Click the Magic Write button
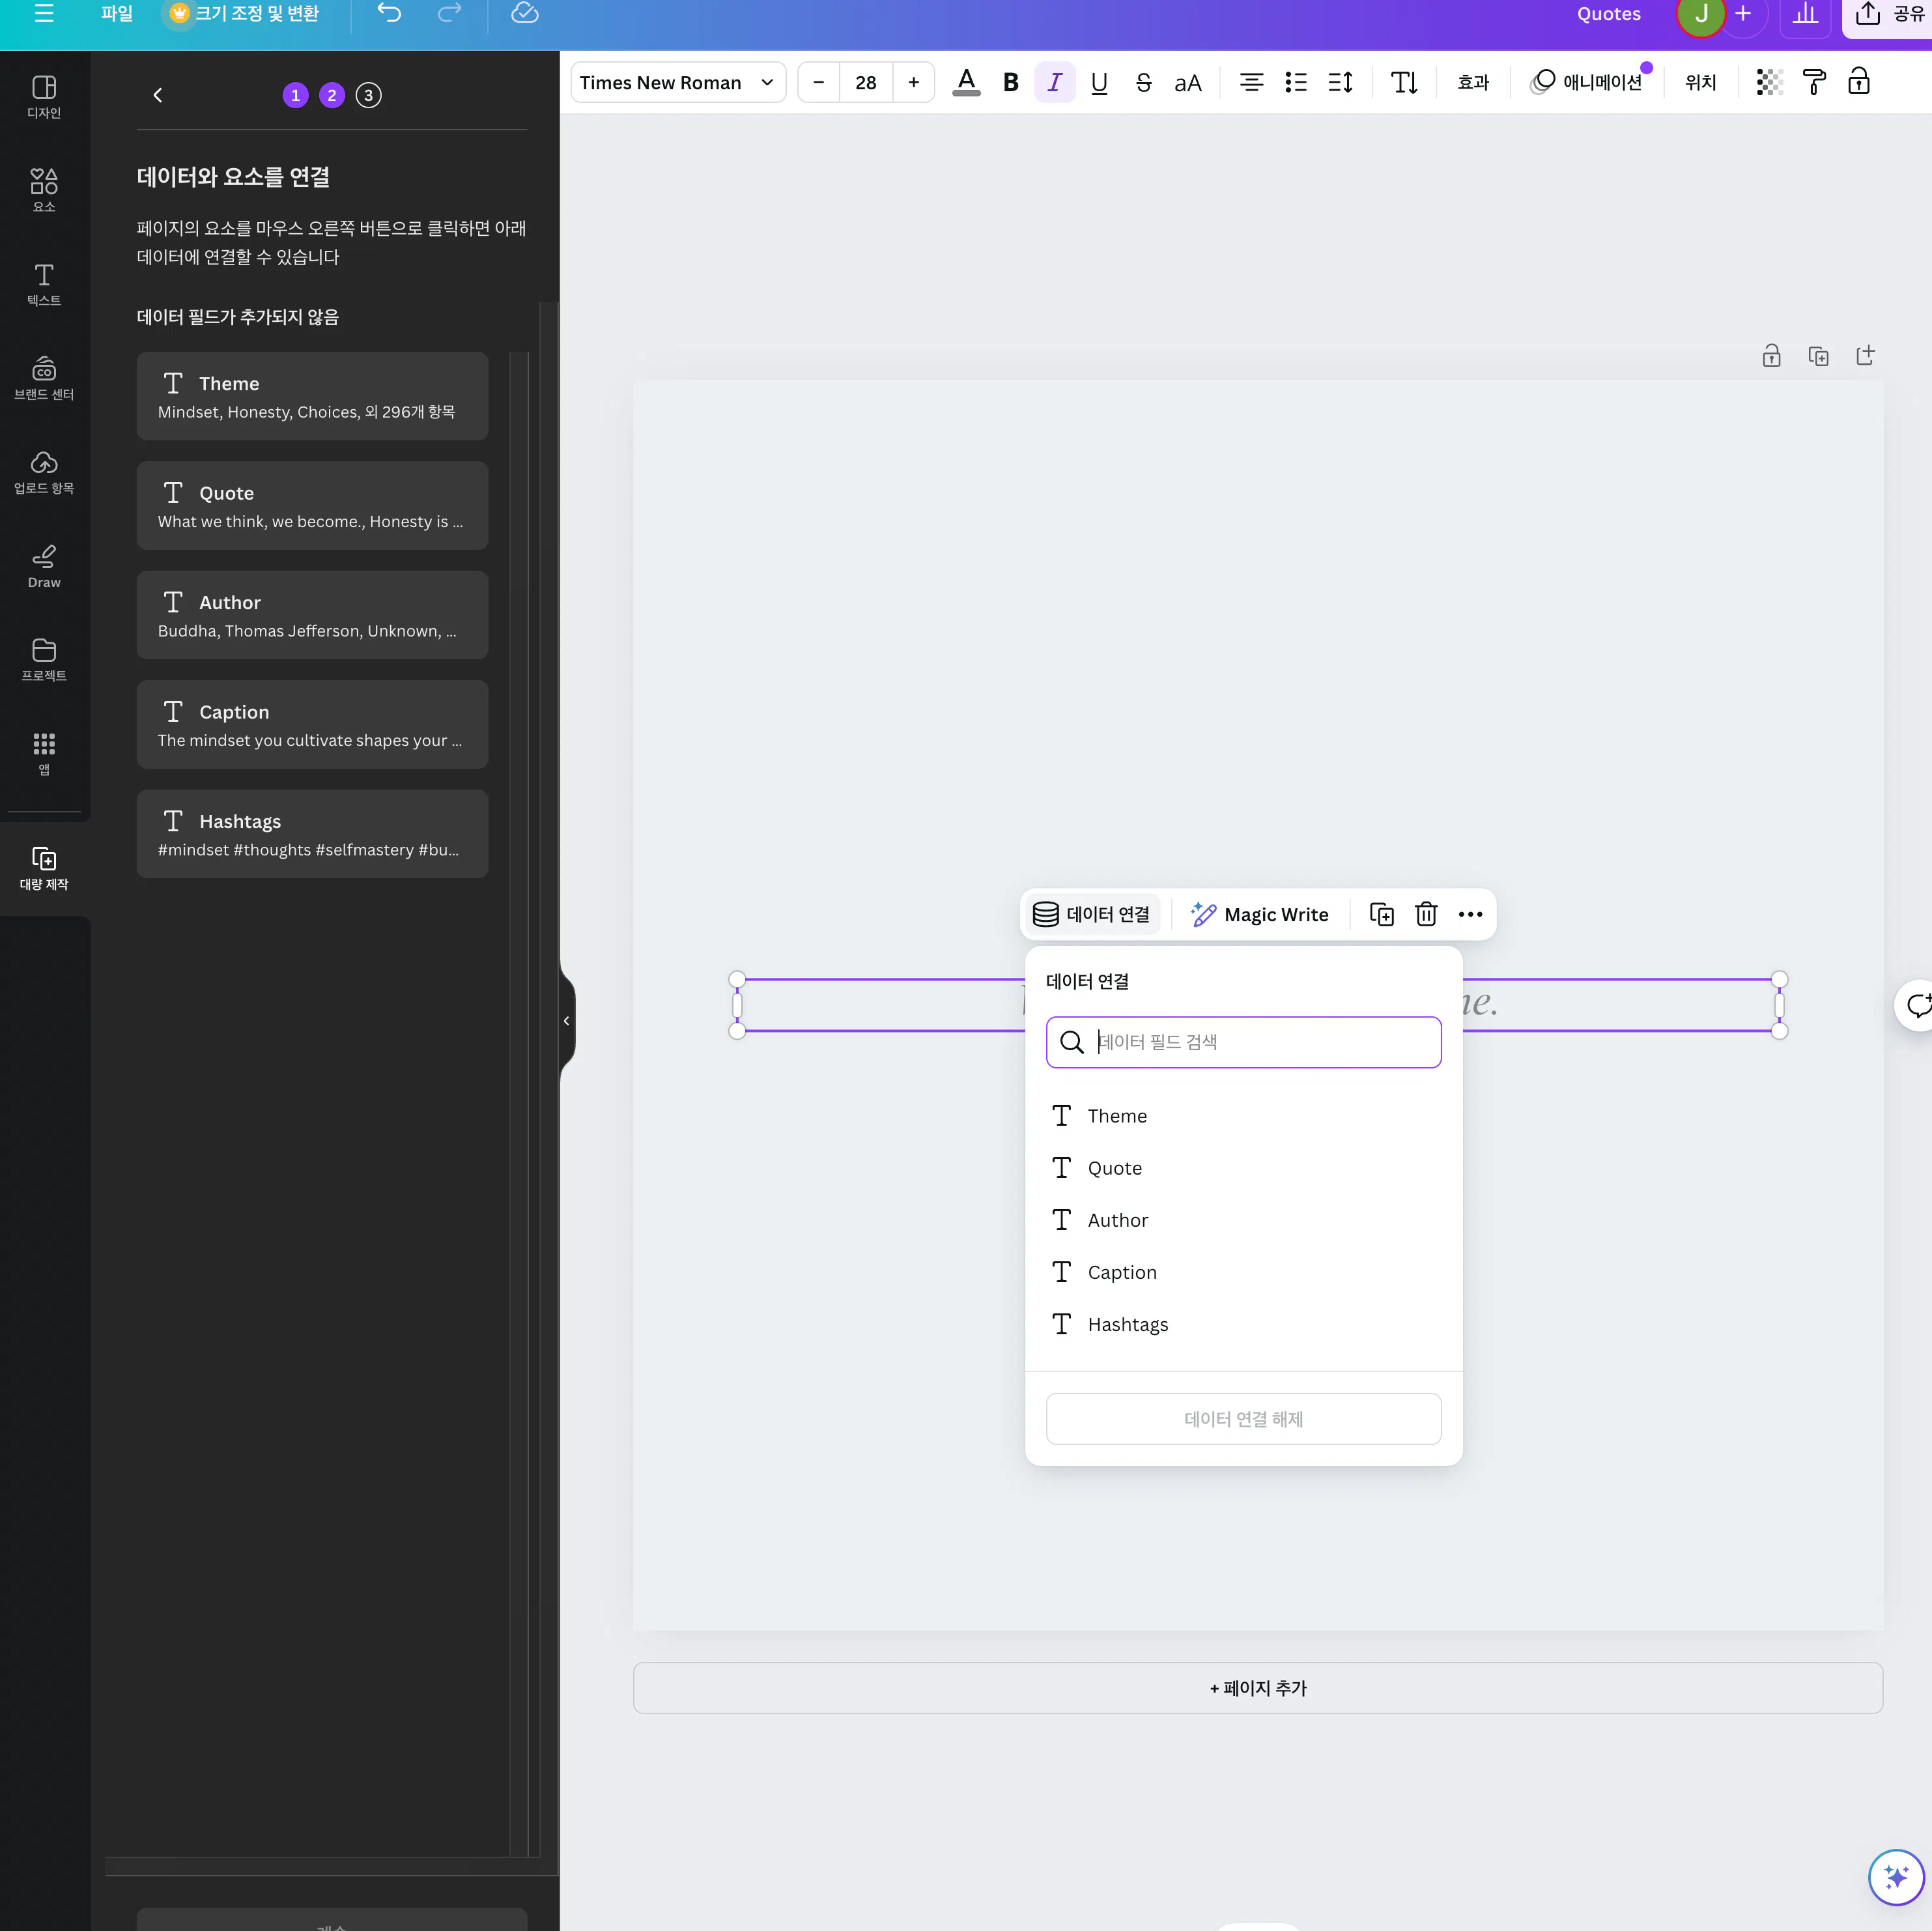 point(1259,914)
